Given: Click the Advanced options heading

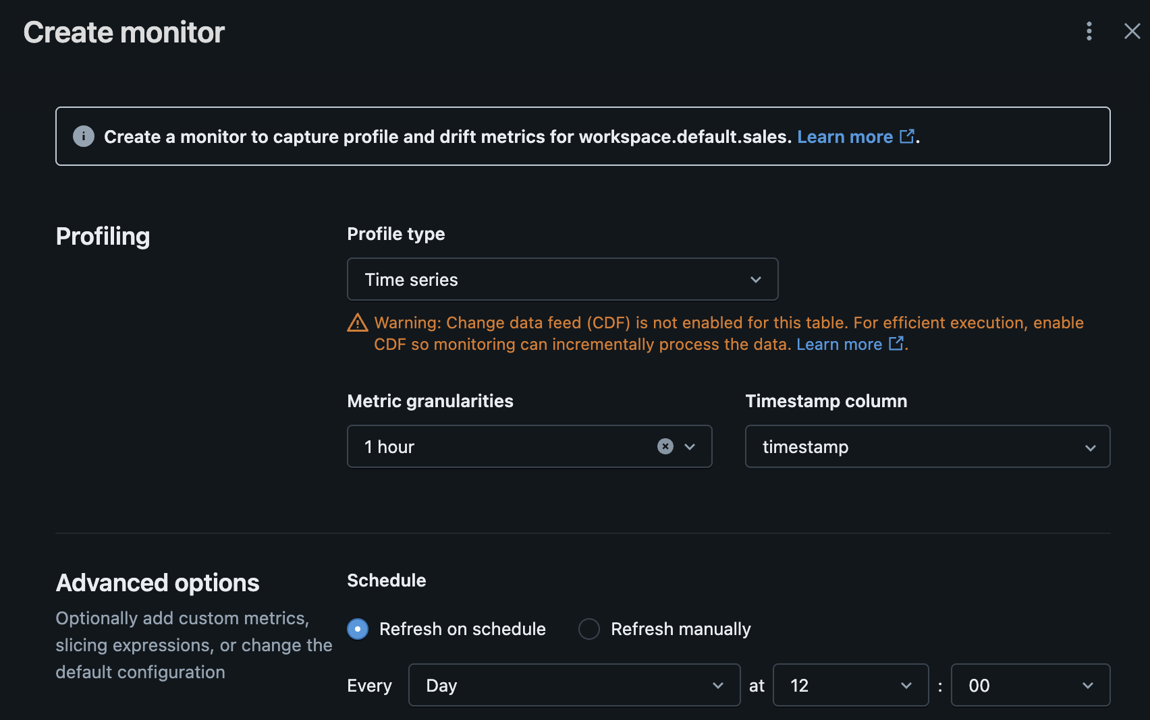Looking at the screenshot, I should click(x=157, y=583).
